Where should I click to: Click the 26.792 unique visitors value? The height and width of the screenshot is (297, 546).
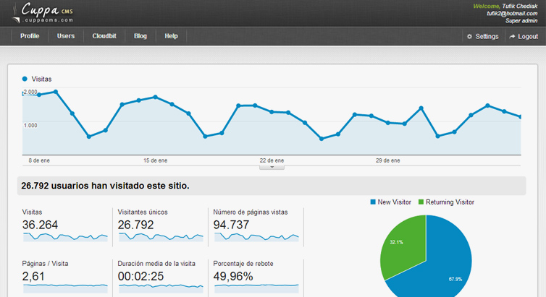[x=135, y=225]
